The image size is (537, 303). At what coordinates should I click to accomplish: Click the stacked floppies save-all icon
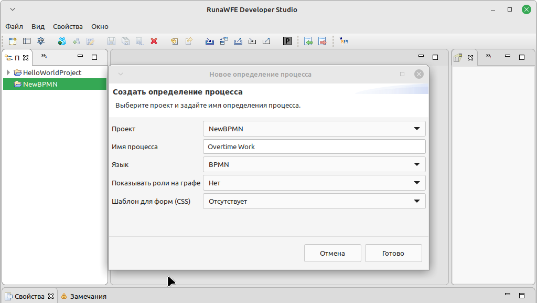[126, 41]
